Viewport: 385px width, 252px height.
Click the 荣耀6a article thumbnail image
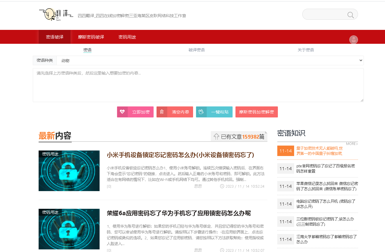click(x=69, y=229)
